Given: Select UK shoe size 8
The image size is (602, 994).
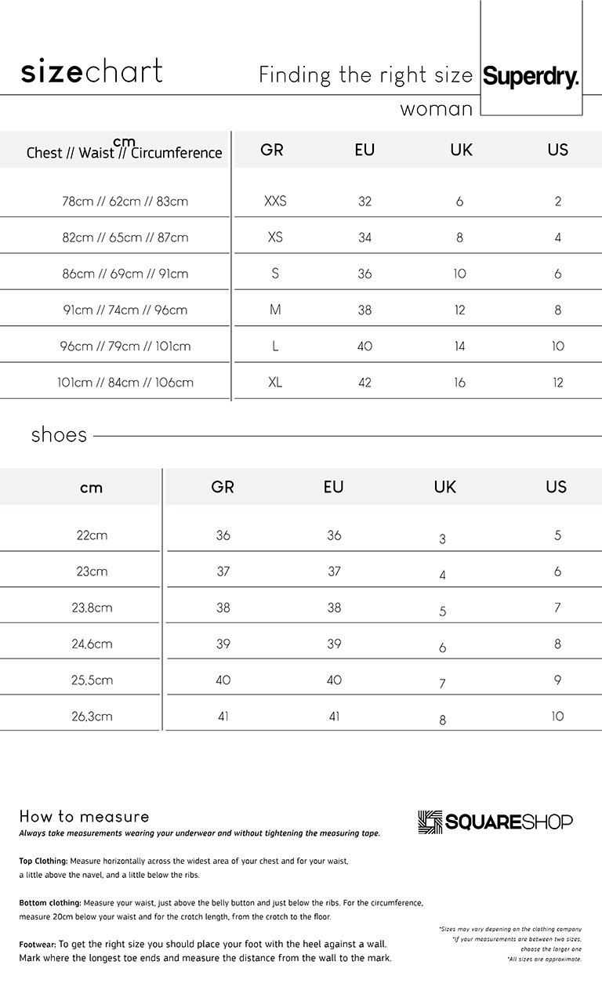Looking at the screenshot, I should coord(442,720).
